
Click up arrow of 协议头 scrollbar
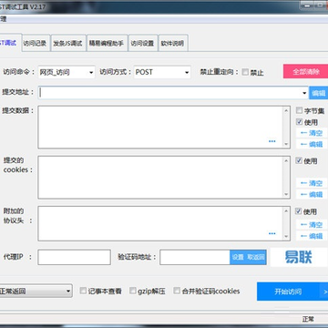(x=286, y=211)
